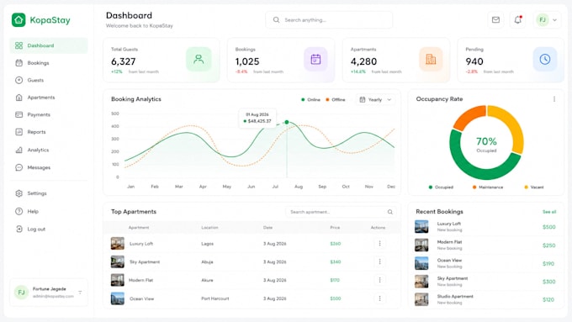Toggle the Online series in chart legend

click(310, 99)
